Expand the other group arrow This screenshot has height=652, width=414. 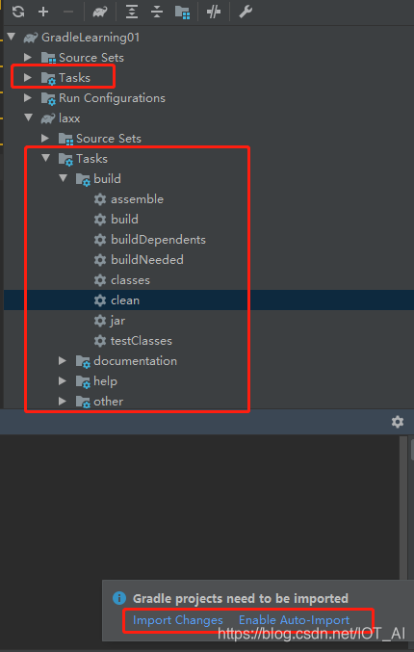pos(63,402)
